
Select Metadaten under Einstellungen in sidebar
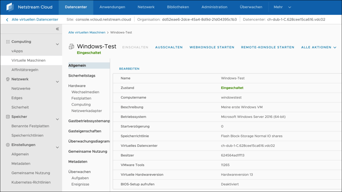click(x=21, y=164)
